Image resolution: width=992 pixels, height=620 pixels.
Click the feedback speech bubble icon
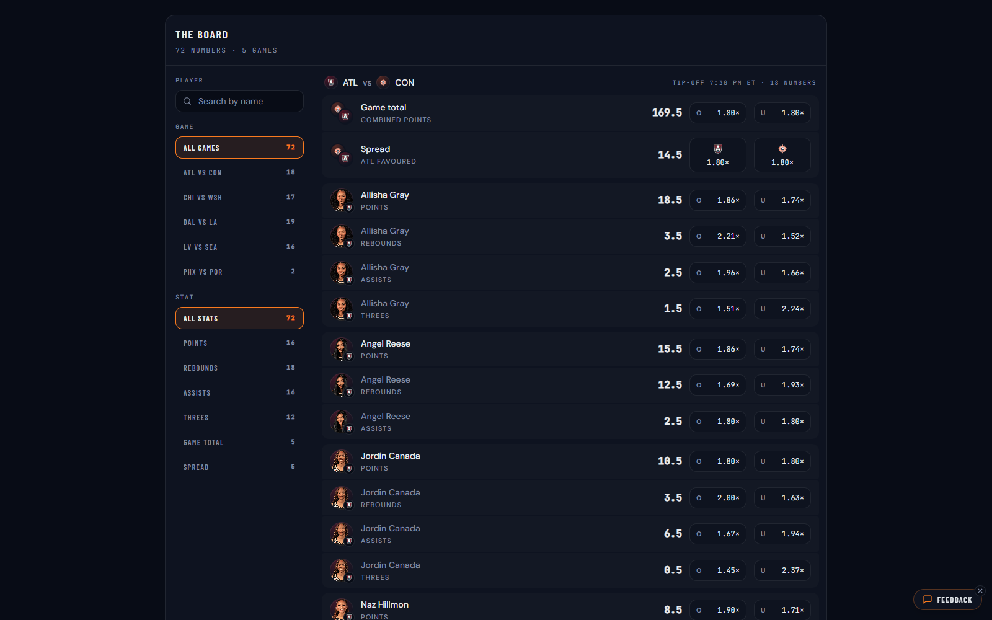point(928,600)
